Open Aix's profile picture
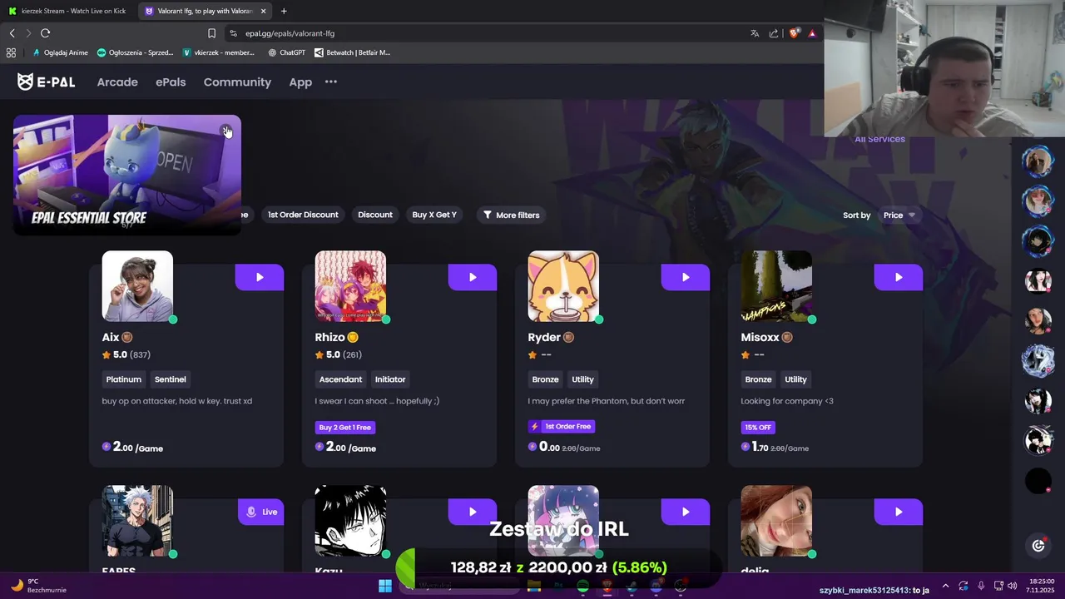Image resolution: width=1065 pixels, height=599 pixels. tap(137, 286)
